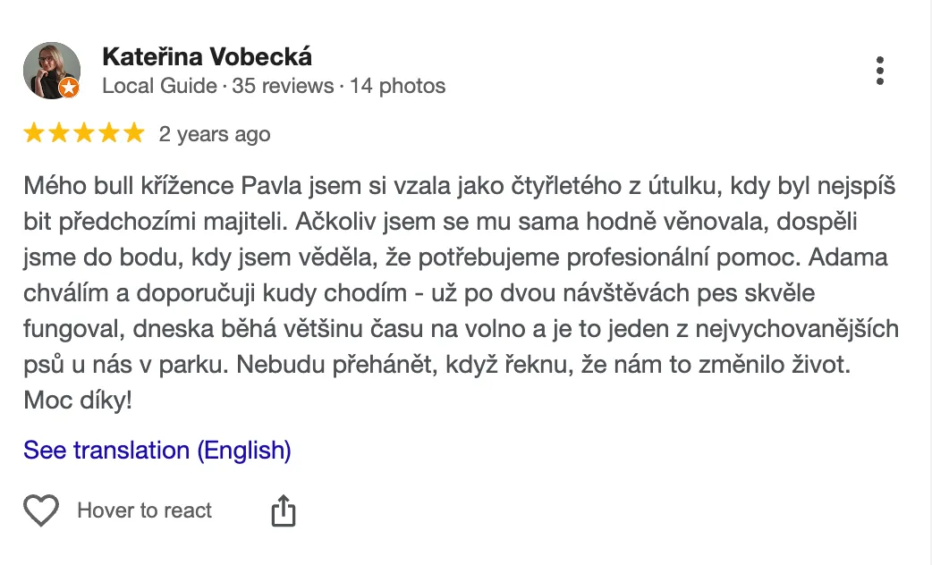
Task: Click See translation (English)
Action: pos(157,450)
